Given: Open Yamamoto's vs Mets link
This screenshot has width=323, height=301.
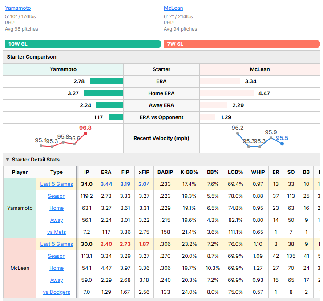Looking at the screenshot, I should (x=57, y=232).
